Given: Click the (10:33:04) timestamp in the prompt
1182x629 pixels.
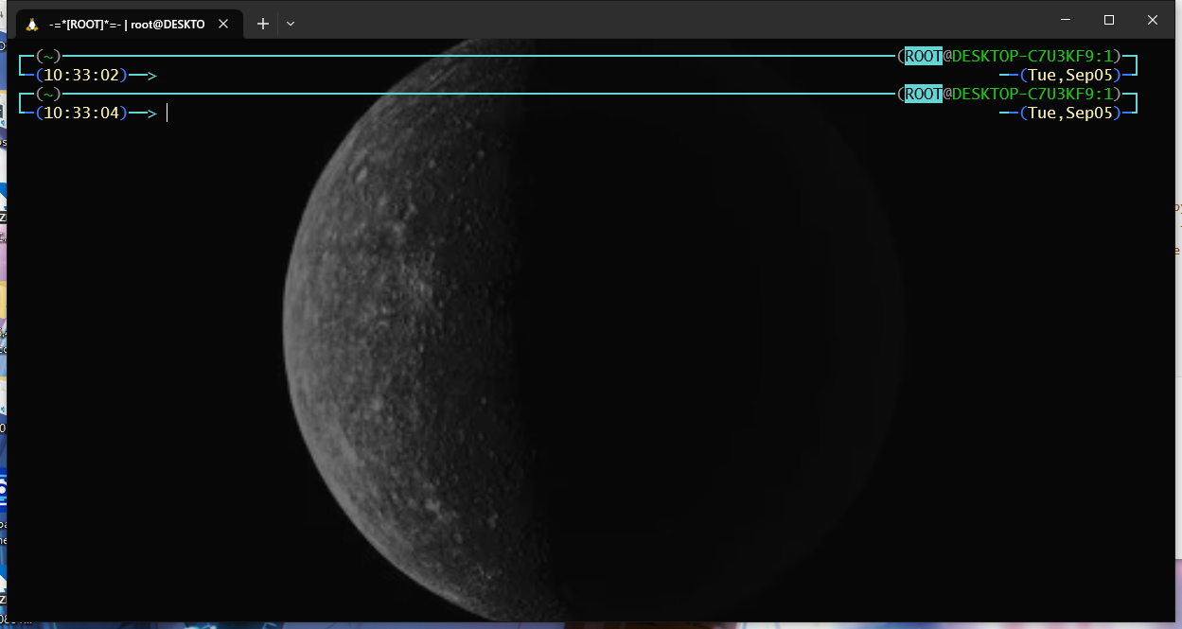Looking at the screenshot, I should click(80, 113).
